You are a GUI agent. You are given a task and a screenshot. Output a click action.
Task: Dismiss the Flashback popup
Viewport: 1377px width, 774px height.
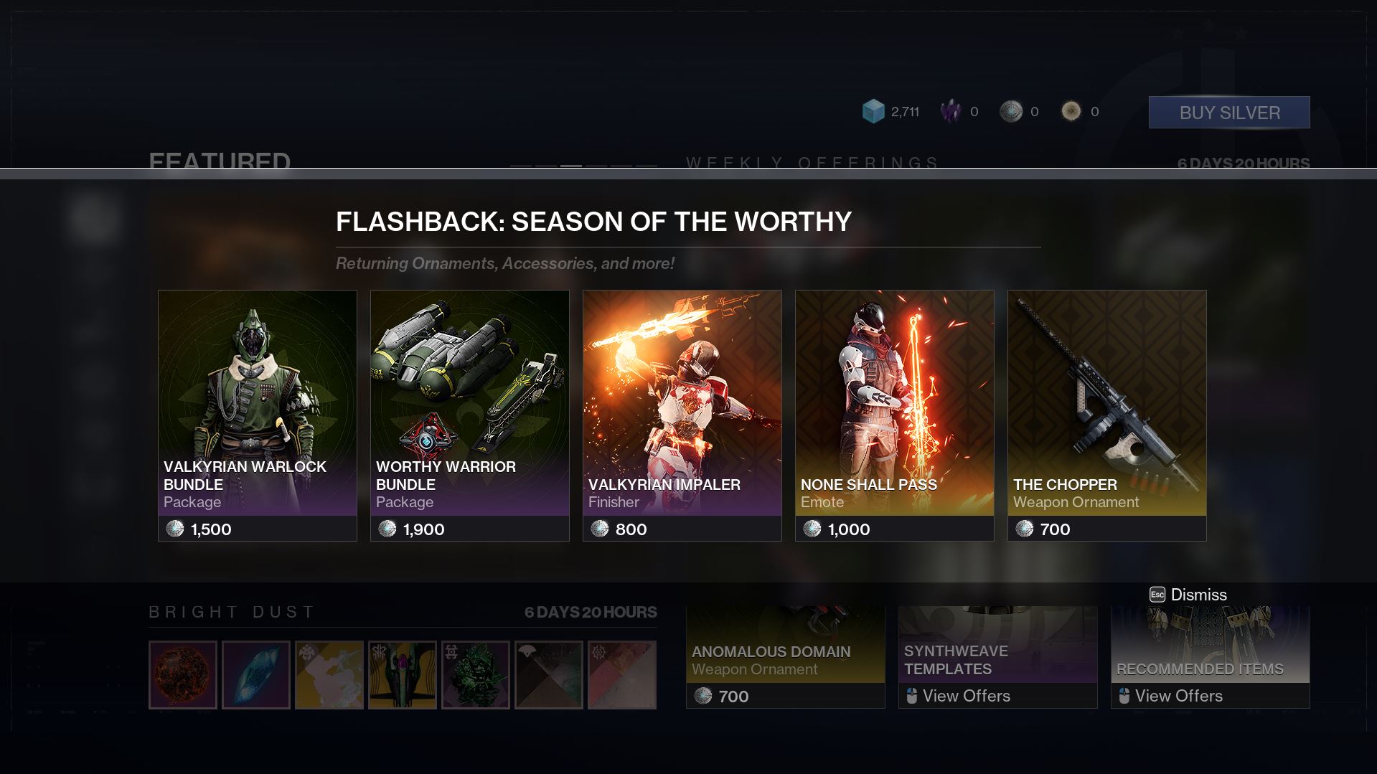[x=1188, y=595]
